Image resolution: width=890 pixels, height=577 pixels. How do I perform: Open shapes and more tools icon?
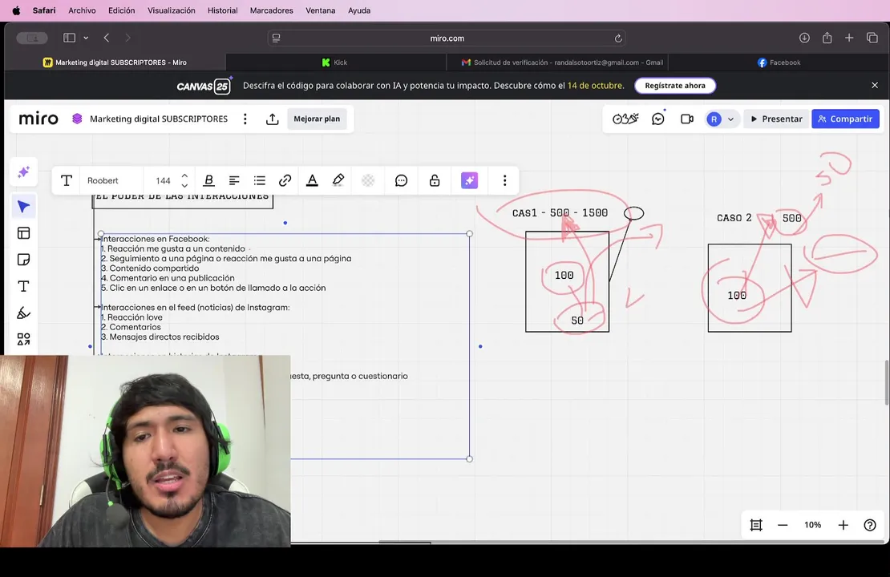(23, 339)
